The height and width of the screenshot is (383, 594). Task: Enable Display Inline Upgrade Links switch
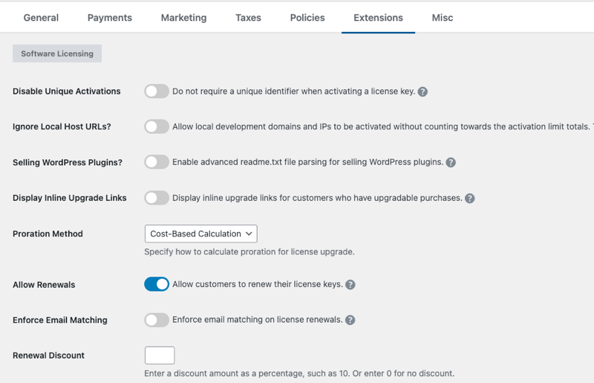[x=157, y=198]
